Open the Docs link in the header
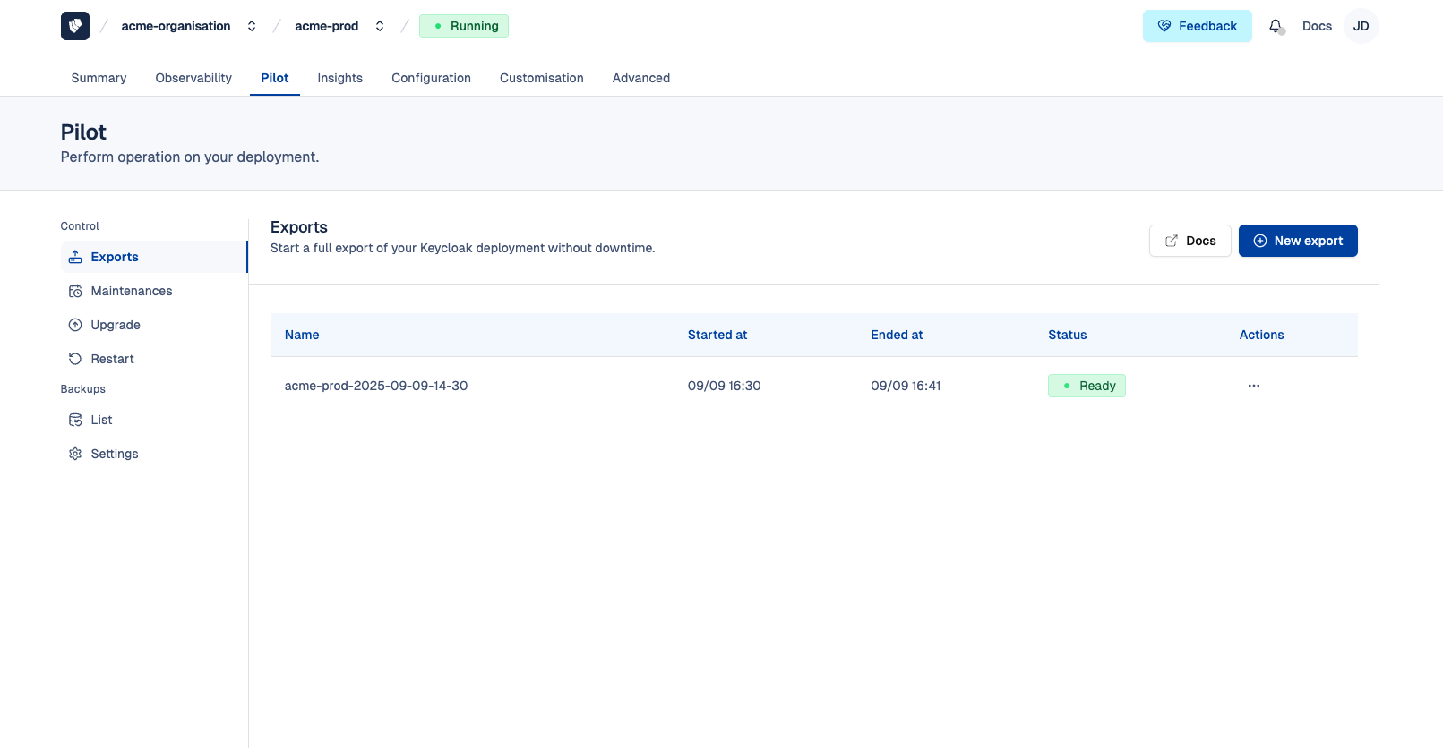 (x=1317, y=26)
